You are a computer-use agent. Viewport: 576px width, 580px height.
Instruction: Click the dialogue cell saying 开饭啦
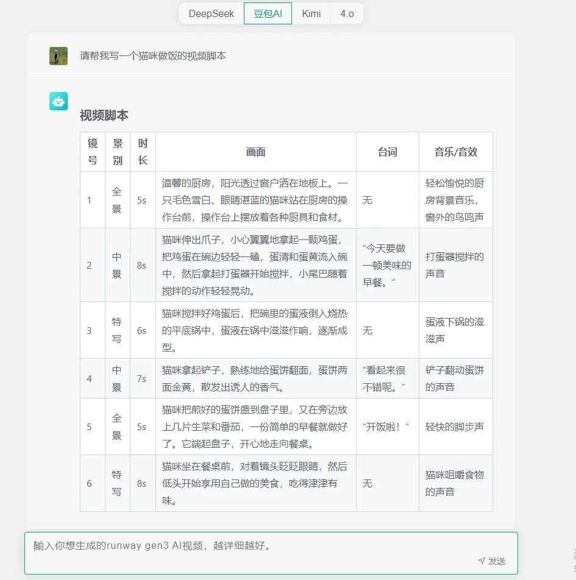(386, 426)
